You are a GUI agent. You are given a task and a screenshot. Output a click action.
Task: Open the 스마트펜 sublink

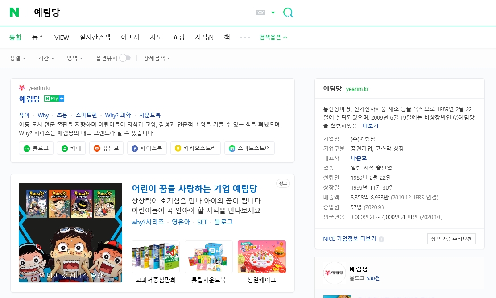[86, 115]
